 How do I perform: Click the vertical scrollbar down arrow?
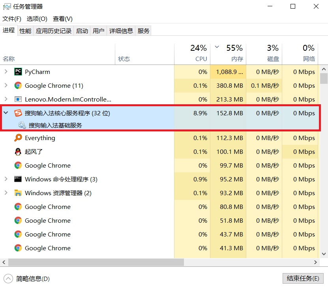coord(324,254)
